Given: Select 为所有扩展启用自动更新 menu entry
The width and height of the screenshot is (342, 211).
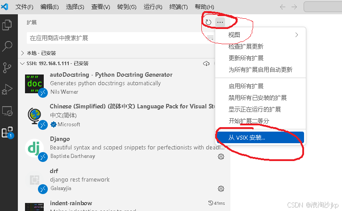Looking at the screenshot, I should [260, 70].
